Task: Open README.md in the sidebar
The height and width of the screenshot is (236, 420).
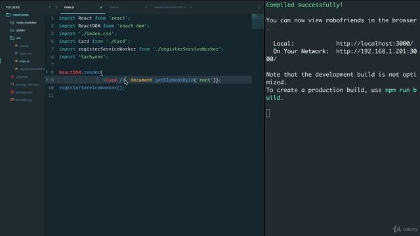Action: point(21,100)
